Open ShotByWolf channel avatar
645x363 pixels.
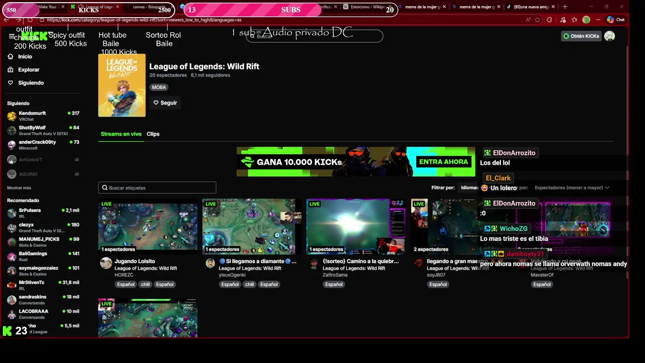[x=12, y=131]
